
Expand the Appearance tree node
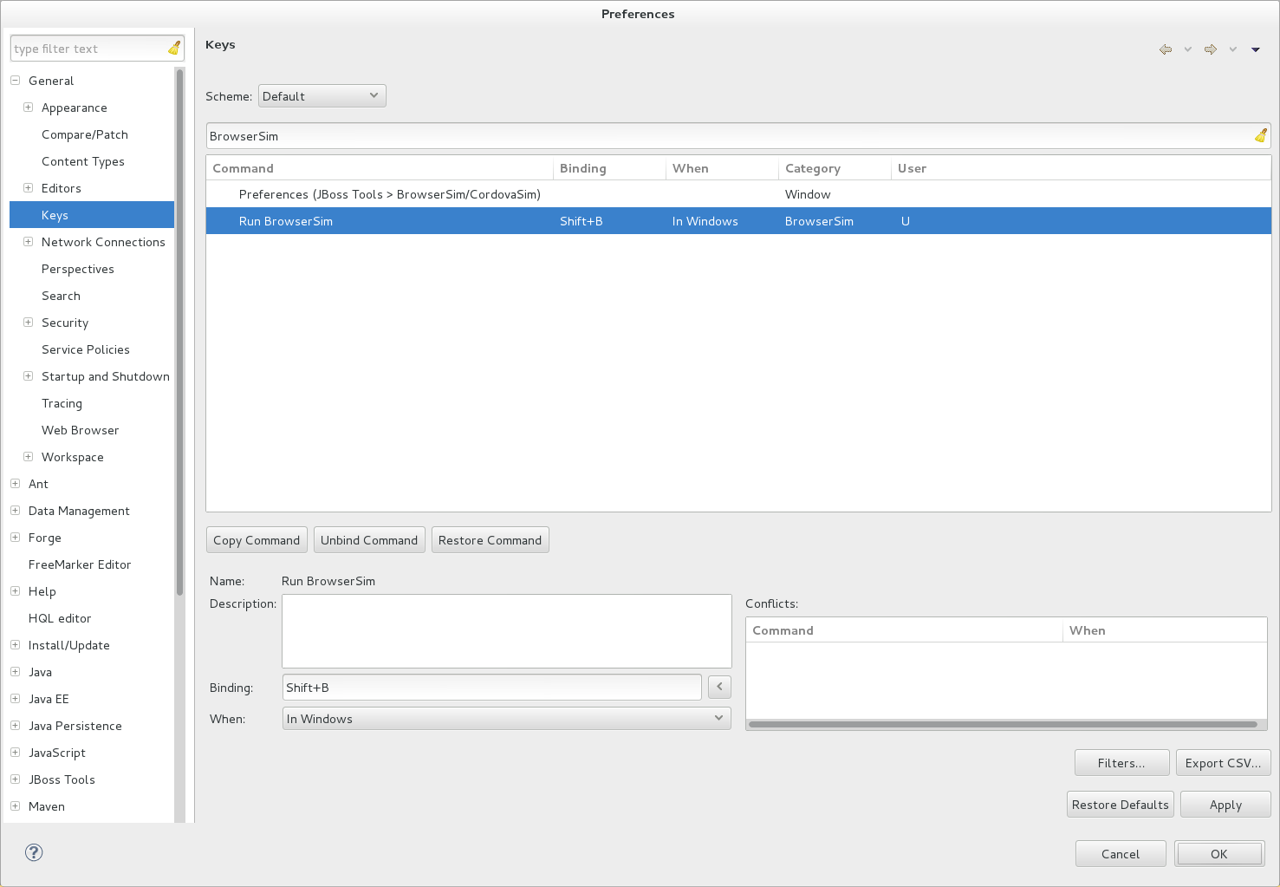[x=27, y=107]
